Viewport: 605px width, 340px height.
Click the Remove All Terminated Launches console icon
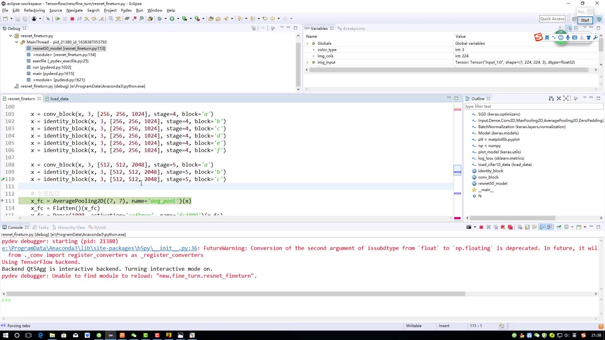pos(496,227)
